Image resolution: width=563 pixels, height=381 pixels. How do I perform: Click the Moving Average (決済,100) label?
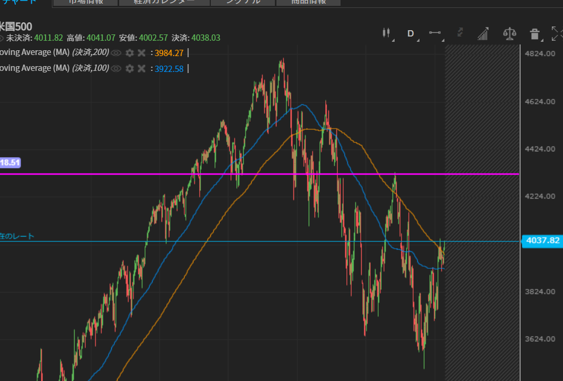[53, 68]
